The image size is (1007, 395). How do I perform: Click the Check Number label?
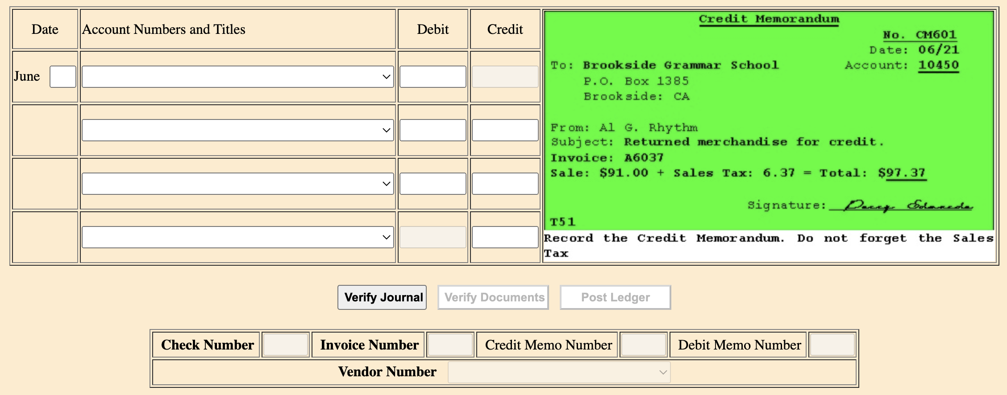pyautogui.click(x=207, y=345)
